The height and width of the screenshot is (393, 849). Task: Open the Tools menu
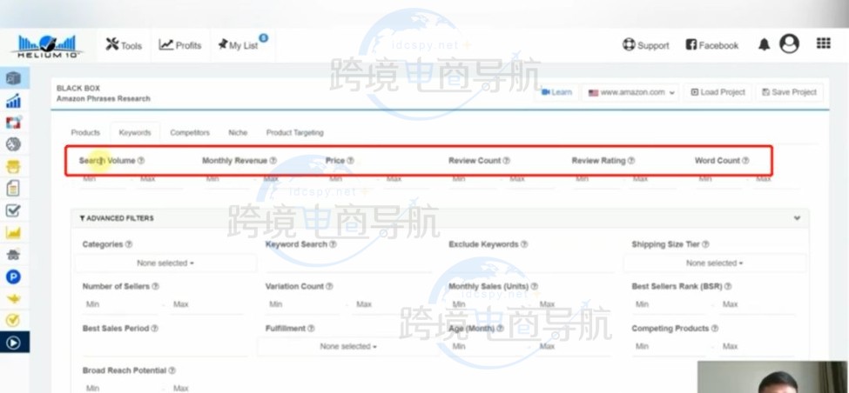point(124,45)
